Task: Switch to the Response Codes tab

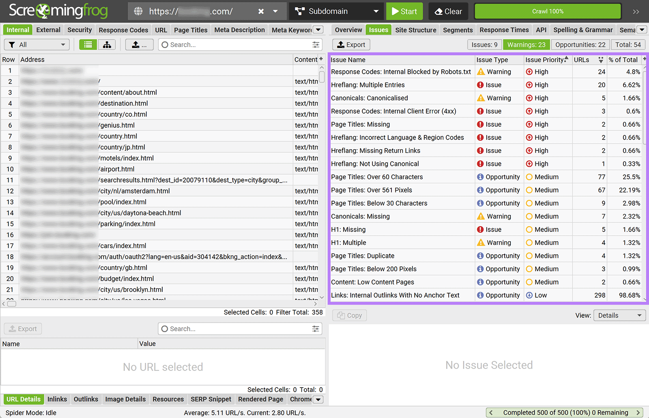Action: (x=123, y=30)
